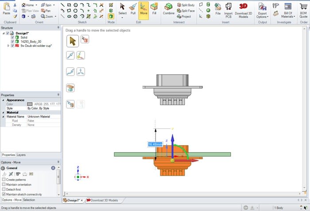The image size is (310, 211).
Task: Click the BOM Quote cart icon
Action: (303, 10)
